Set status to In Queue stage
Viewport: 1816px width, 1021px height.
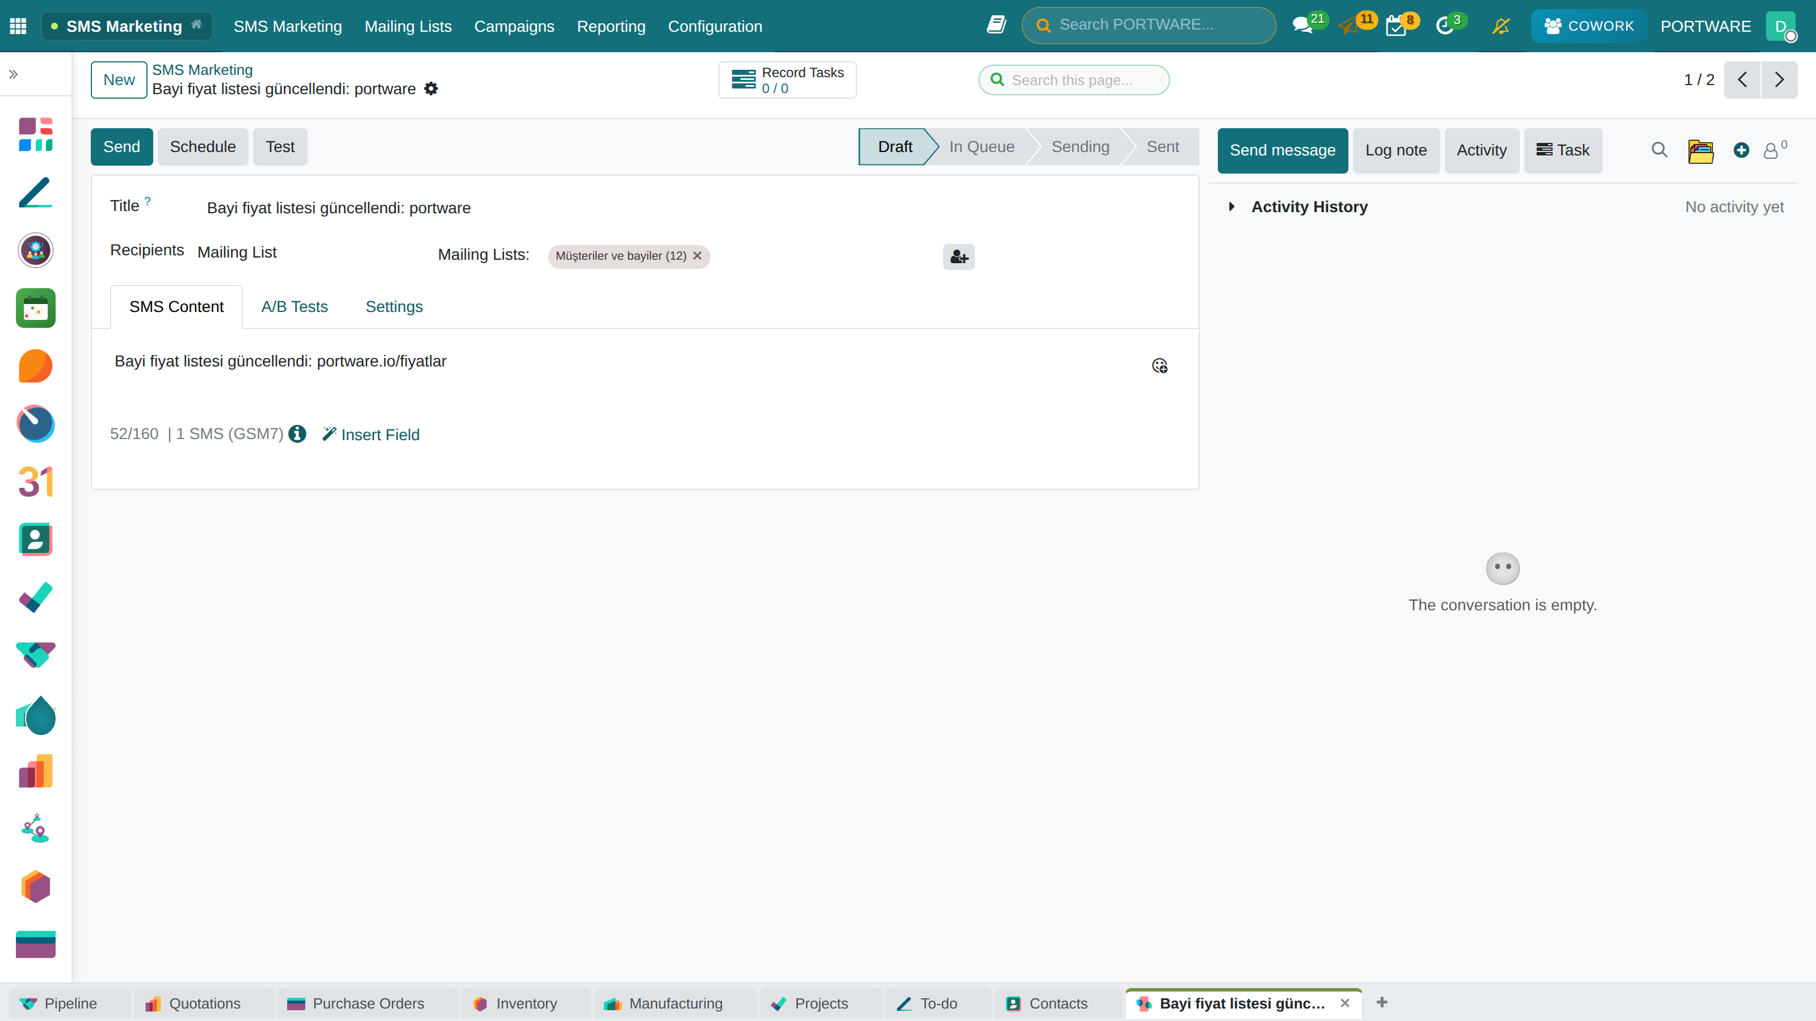pyautogui.click(x=981, y=146)
